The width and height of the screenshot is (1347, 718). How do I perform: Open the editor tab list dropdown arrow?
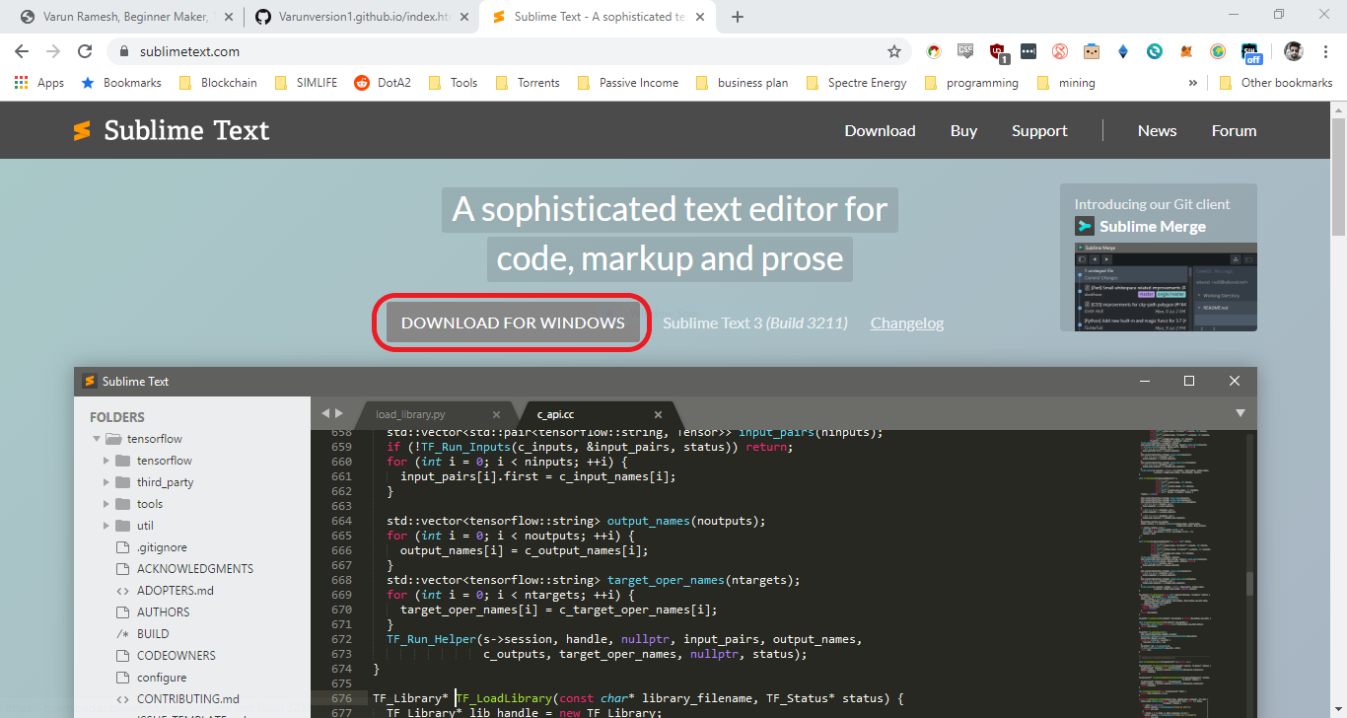[x=1240, y=413]
